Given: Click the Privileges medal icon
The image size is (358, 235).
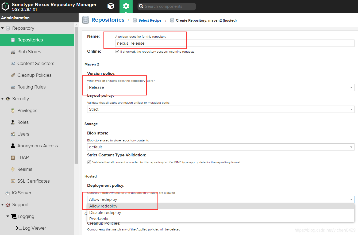Looking at the screenshot, I should tap(13, 111).
